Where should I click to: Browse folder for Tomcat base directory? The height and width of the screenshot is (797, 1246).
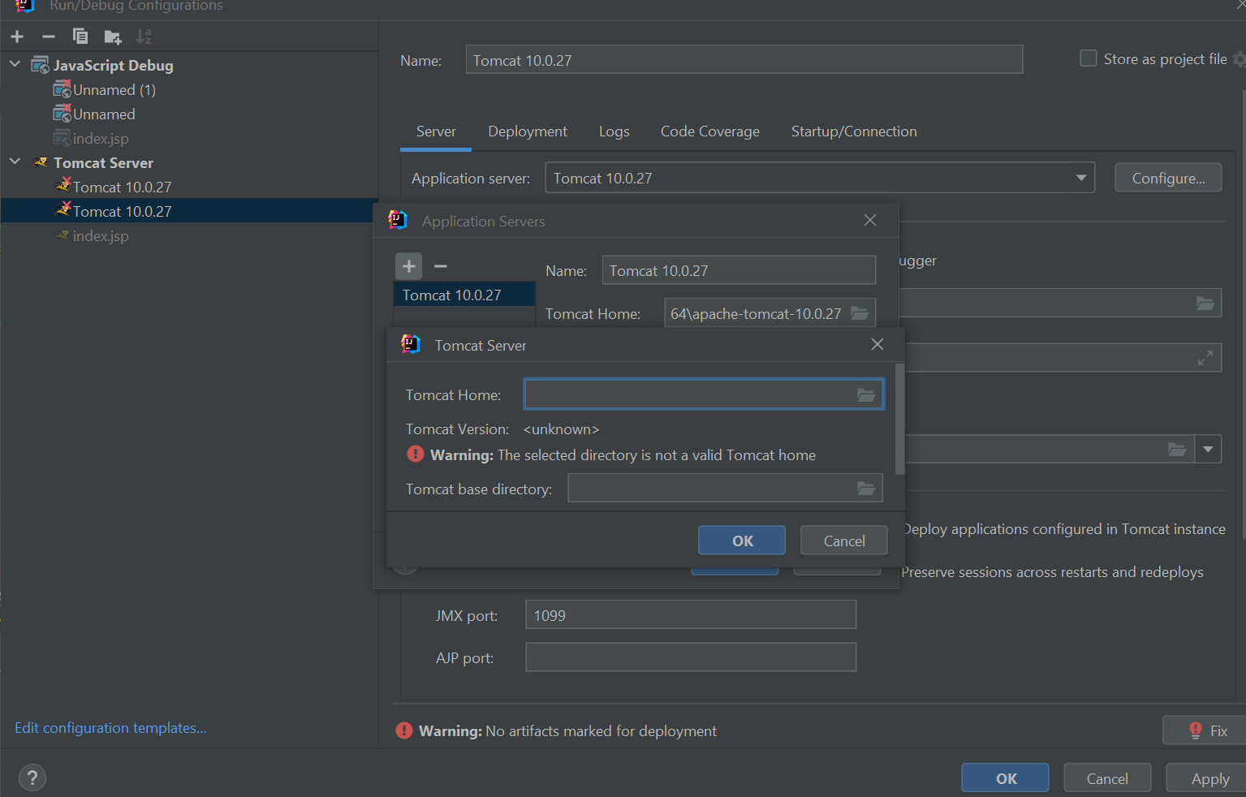pos(866,489)
